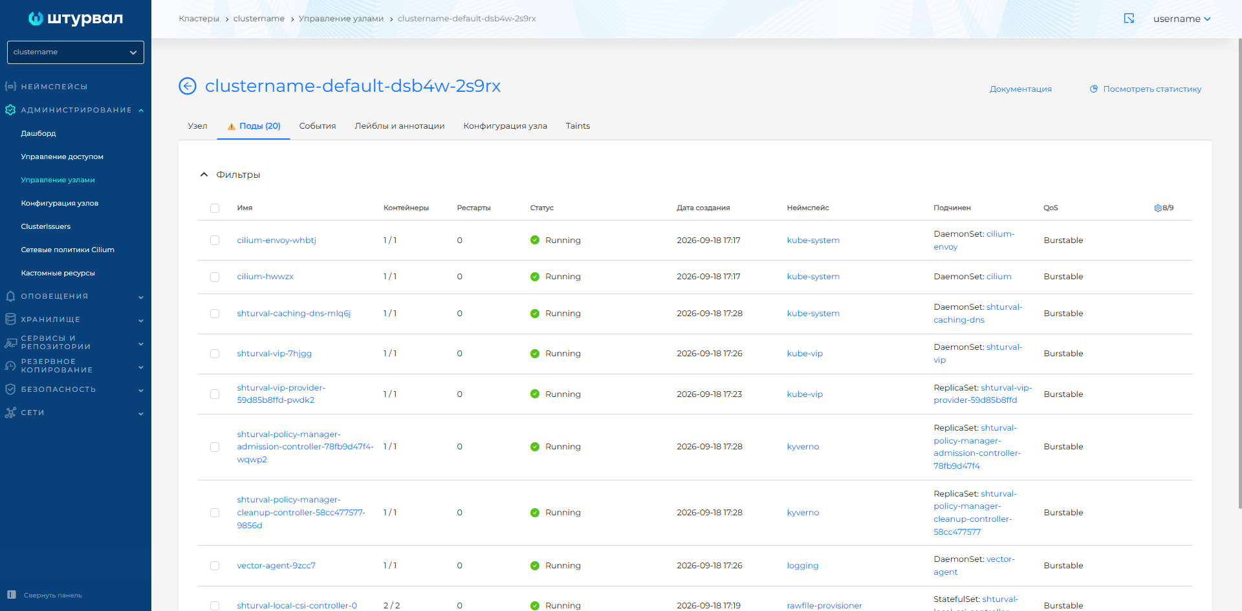
Task: Open the Документация link
Action: 1021,89
